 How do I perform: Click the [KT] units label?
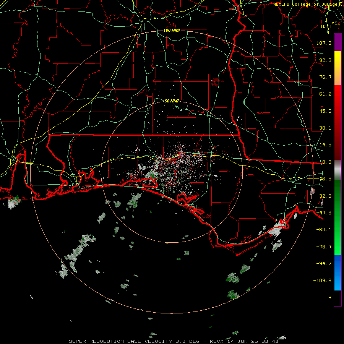(326, 26)
